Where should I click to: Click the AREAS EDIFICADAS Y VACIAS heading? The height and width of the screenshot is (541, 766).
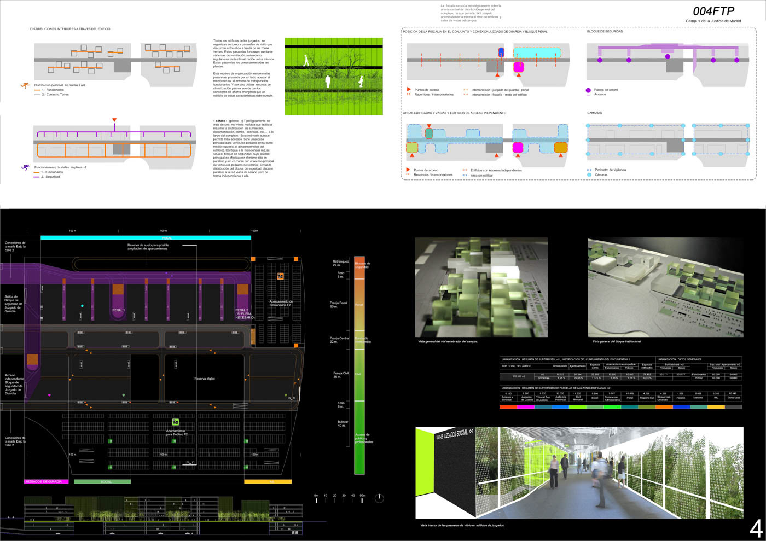[x=454, y=113]
